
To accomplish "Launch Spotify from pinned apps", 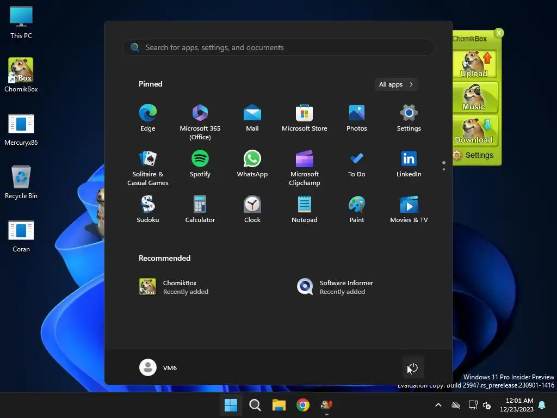I will [200, 164].
